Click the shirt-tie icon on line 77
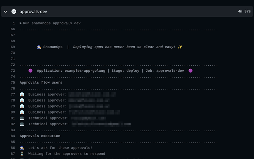The width and height of the screenshot is (254, 159). 22,95
